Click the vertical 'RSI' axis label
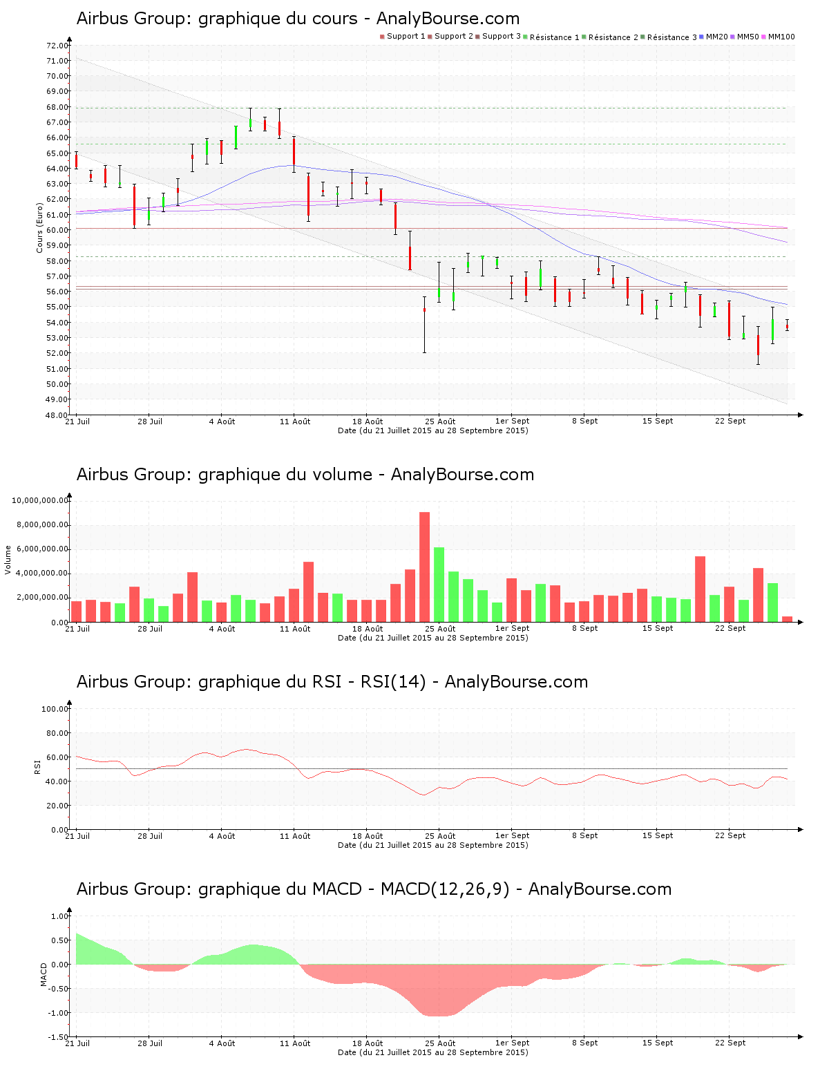The width and height of the screenshot is (829, 1071). pos(38,767)
